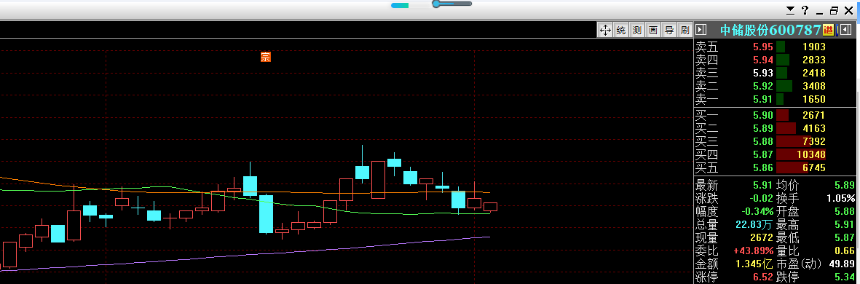The image size is (860, 284).
Task: Click 卖五 price 5.95
Action: point(763,47)
